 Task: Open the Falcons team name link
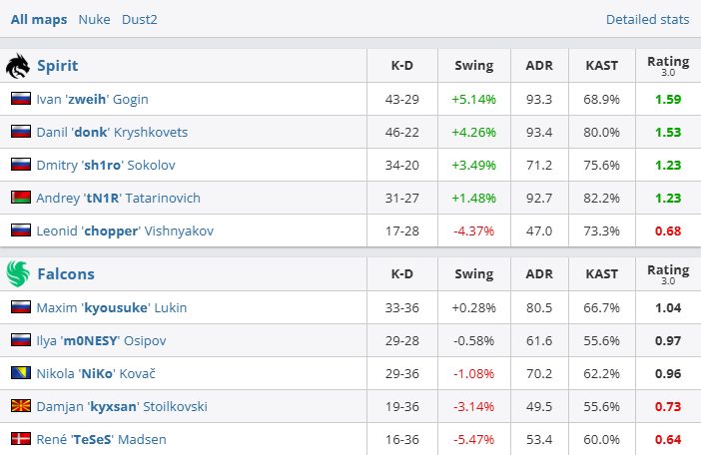pos(65,274)
